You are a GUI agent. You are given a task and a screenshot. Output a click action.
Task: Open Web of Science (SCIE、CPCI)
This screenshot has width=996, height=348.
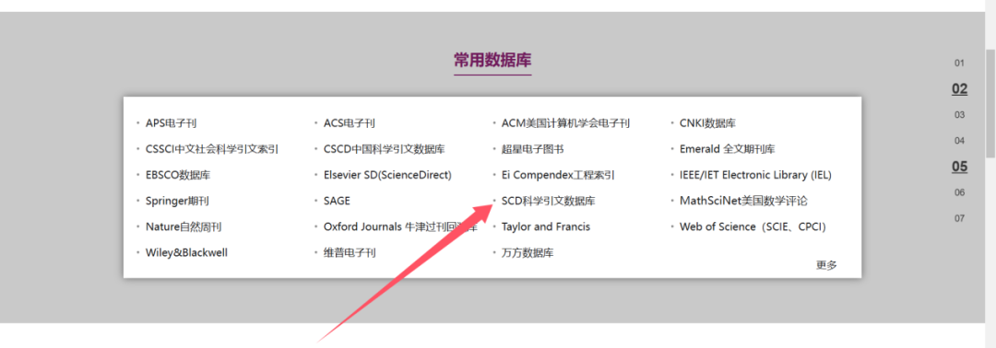click(x=753, y=226)
